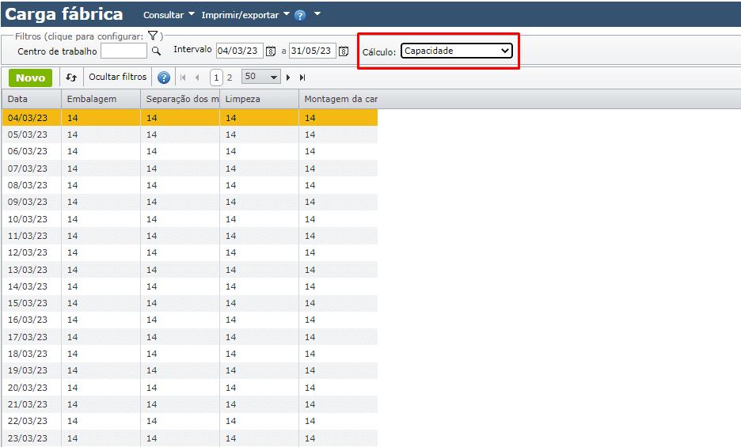Go to the next page arrow
This screenshot has height=447, width=741.
tap(288, 78)
